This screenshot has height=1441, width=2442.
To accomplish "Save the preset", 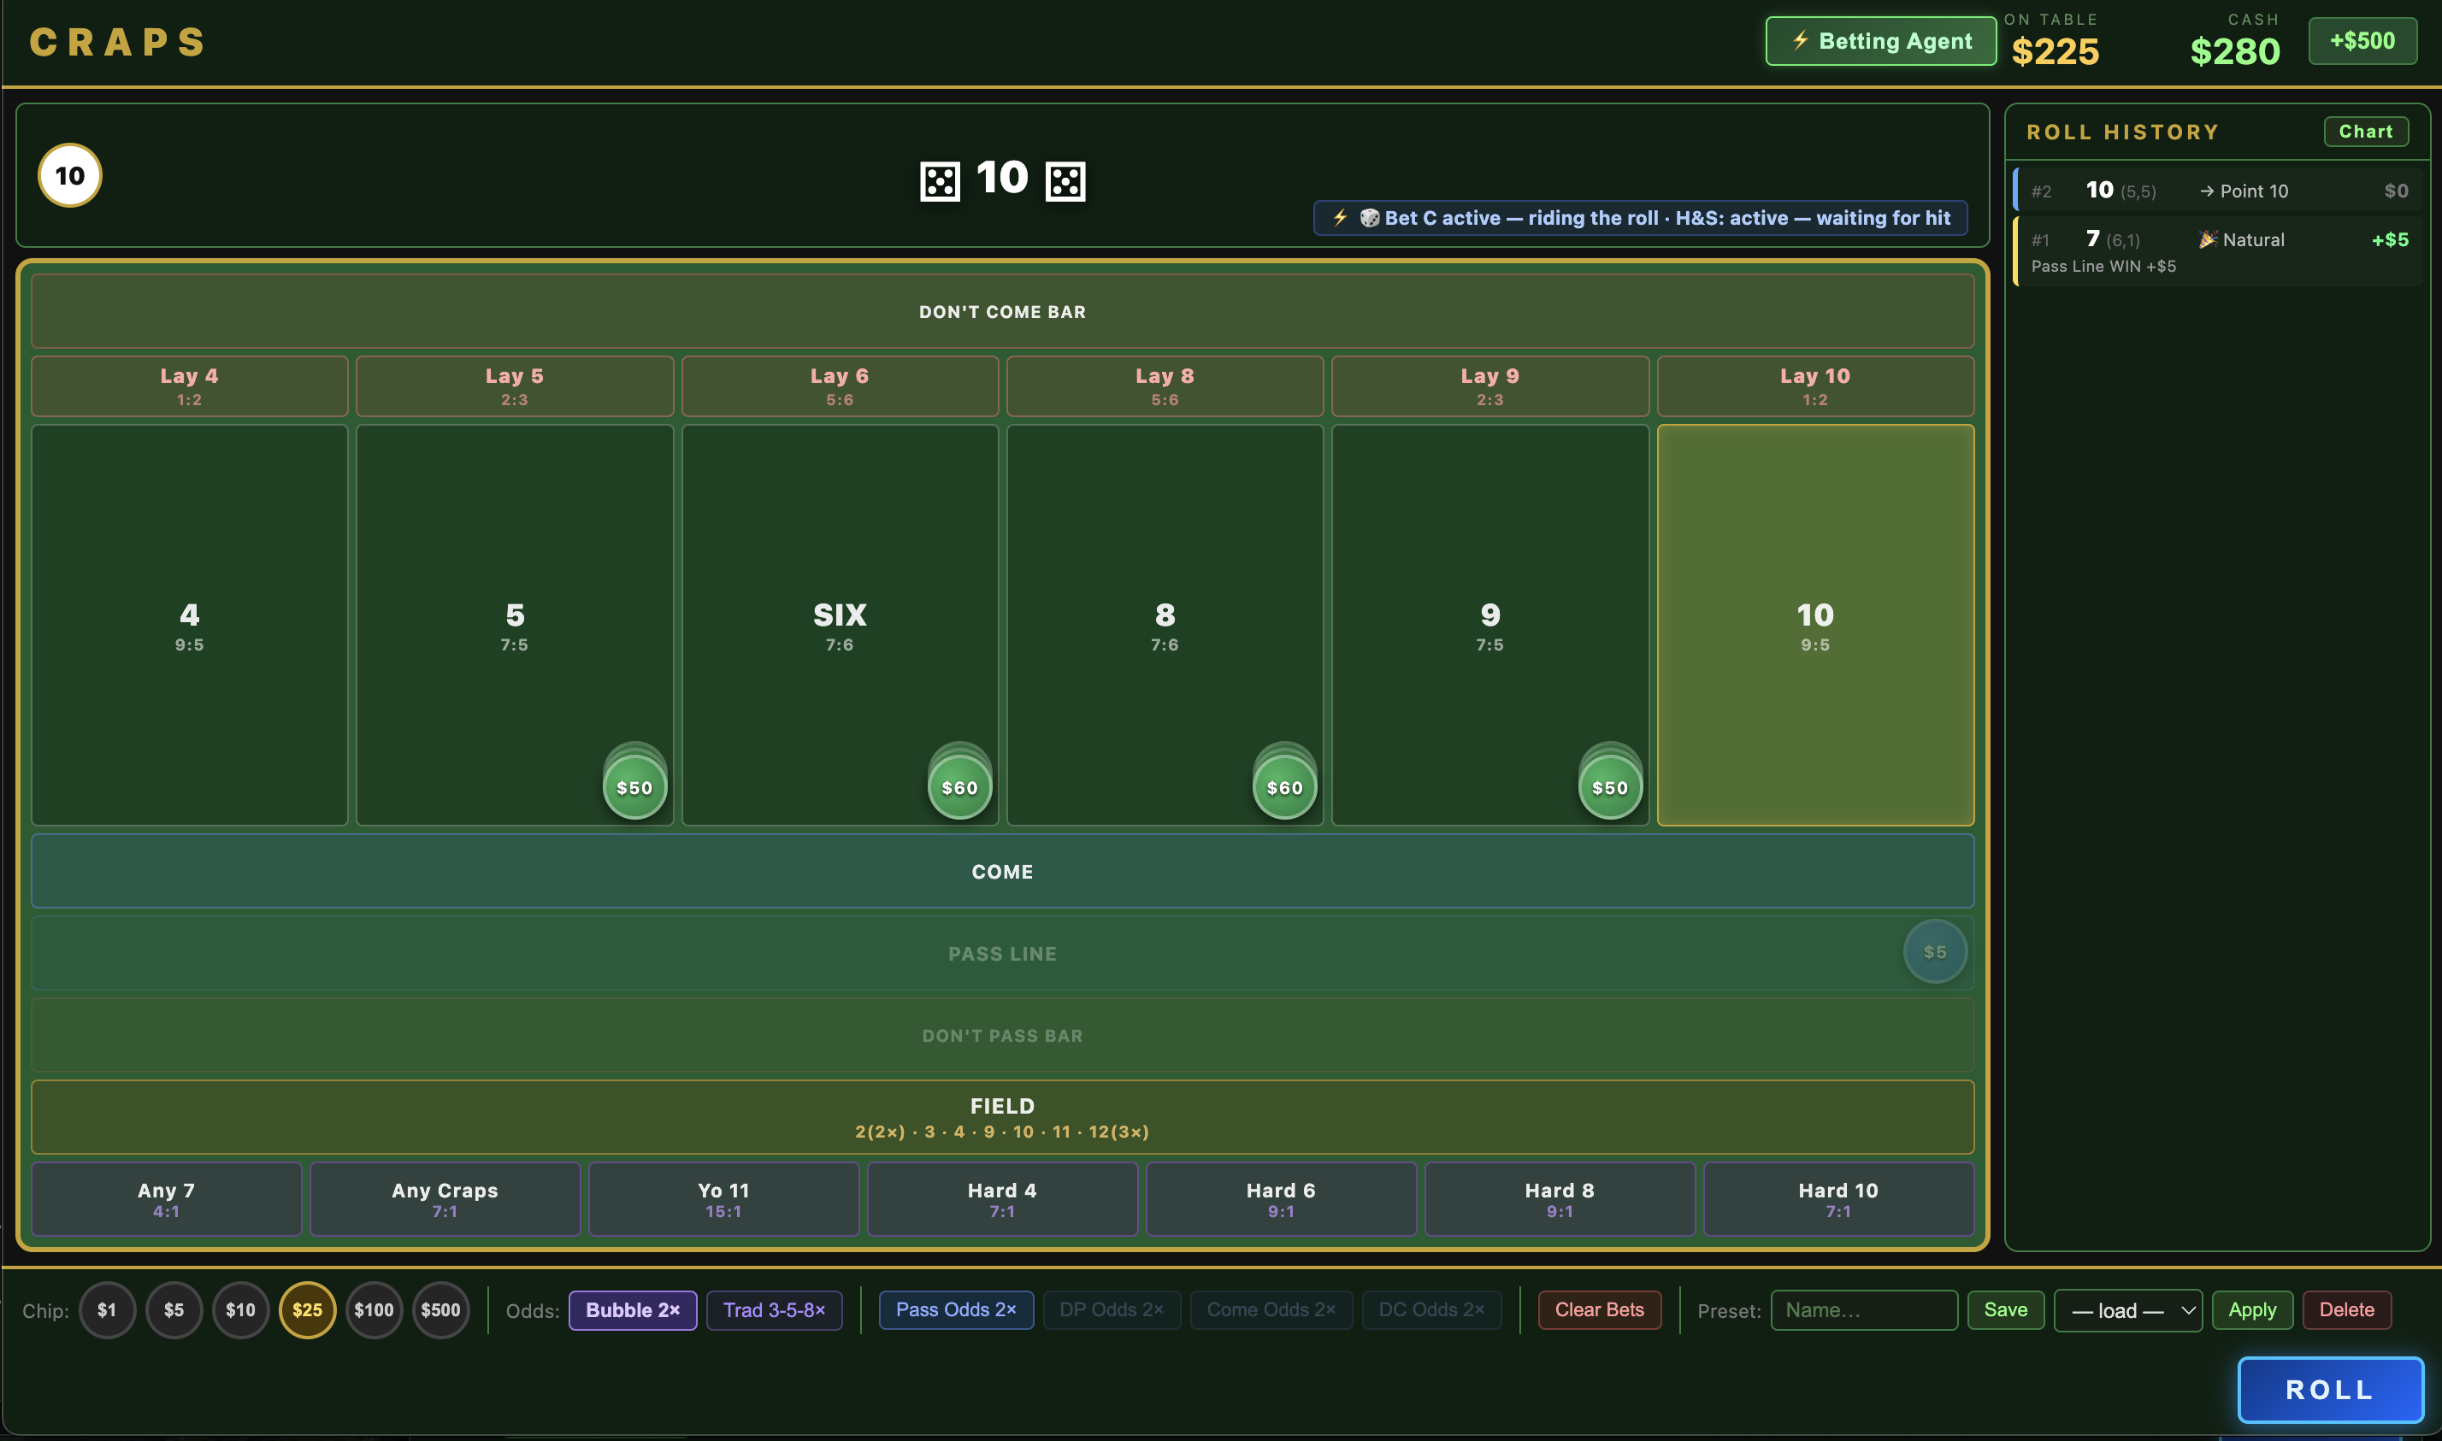I will (x=2005, y=1310).
